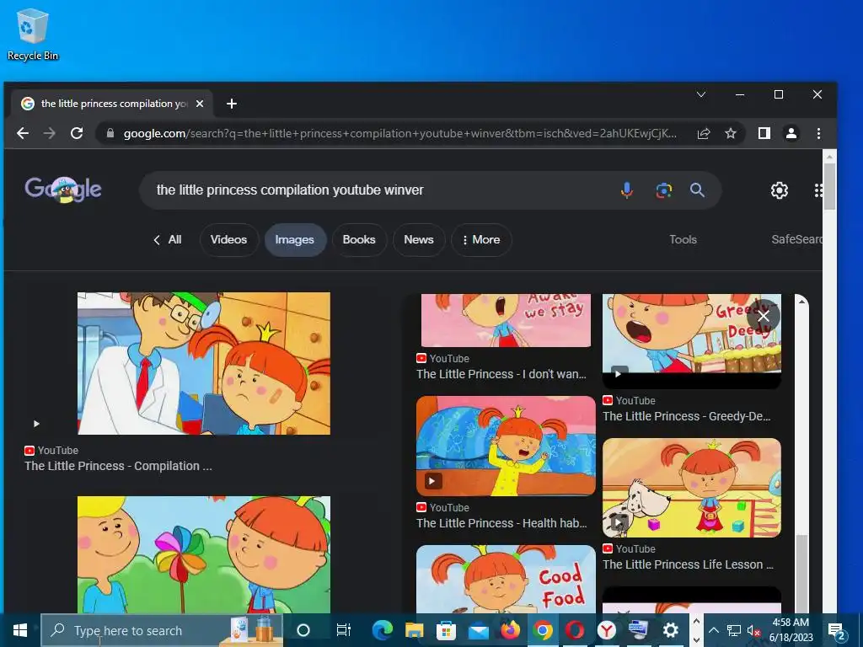Click the page vertical scrollbar thumb
This screenshot has height=647, width=863.
[829, 186]
